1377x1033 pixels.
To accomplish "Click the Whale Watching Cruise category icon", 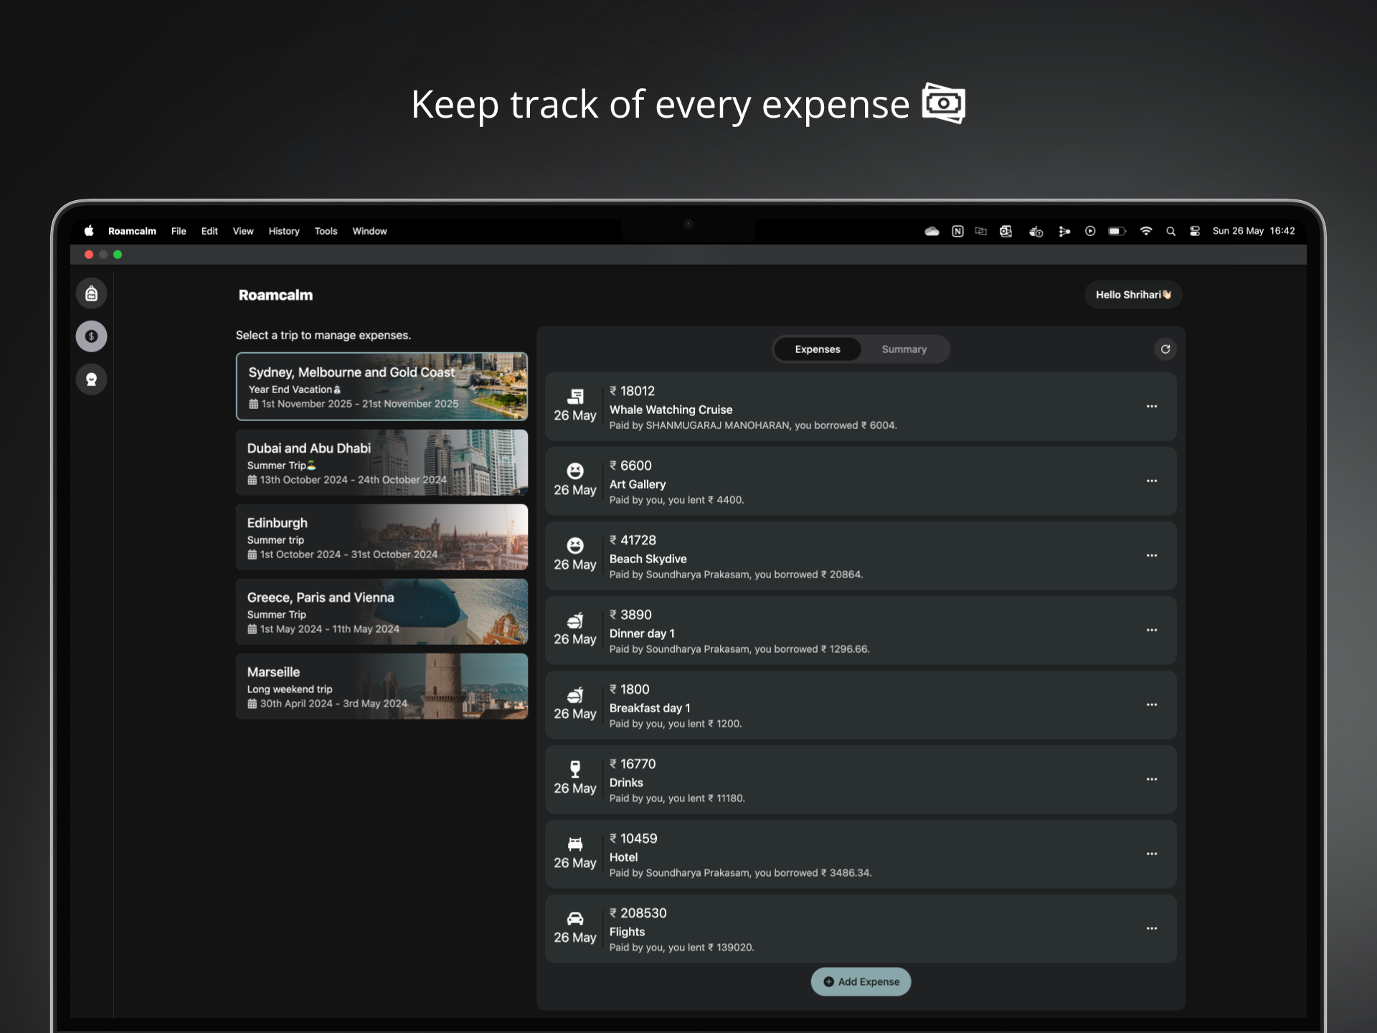I will pos(575,396).
